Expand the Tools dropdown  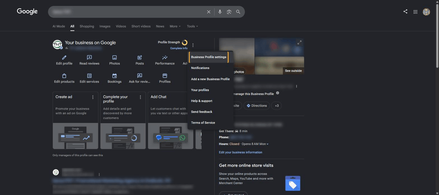pos(192,26)
